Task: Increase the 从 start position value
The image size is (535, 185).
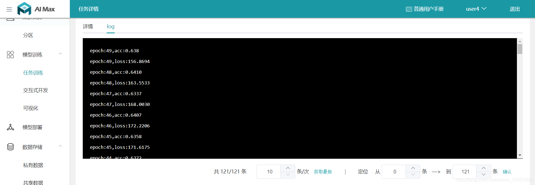Action: pyautogui.click(x=413, y=168)
